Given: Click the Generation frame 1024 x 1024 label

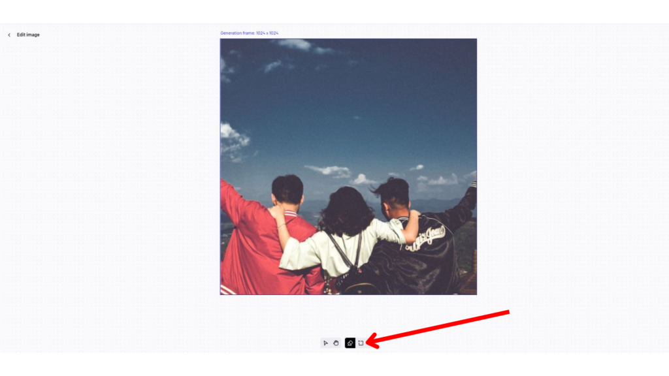Looking at the screenshot, I should click(x=249, y=33).
